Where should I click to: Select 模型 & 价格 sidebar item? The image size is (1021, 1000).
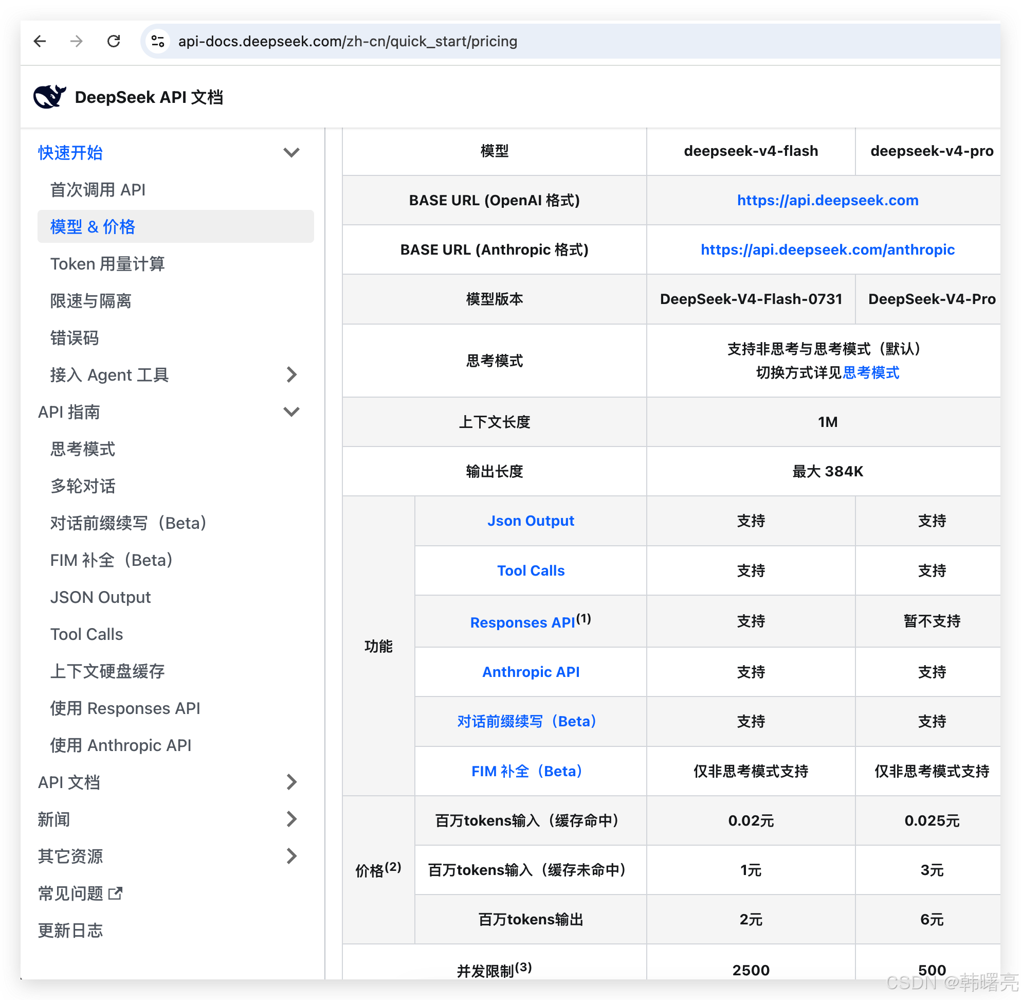click(176, 226)
